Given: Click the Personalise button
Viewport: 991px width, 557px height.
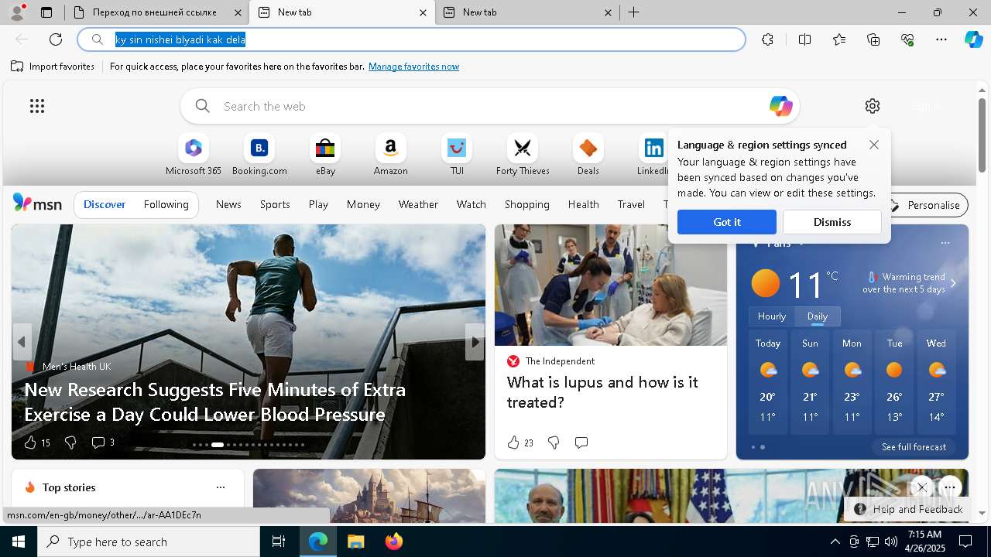Looking at the screenshot, I should pos(925,205).
